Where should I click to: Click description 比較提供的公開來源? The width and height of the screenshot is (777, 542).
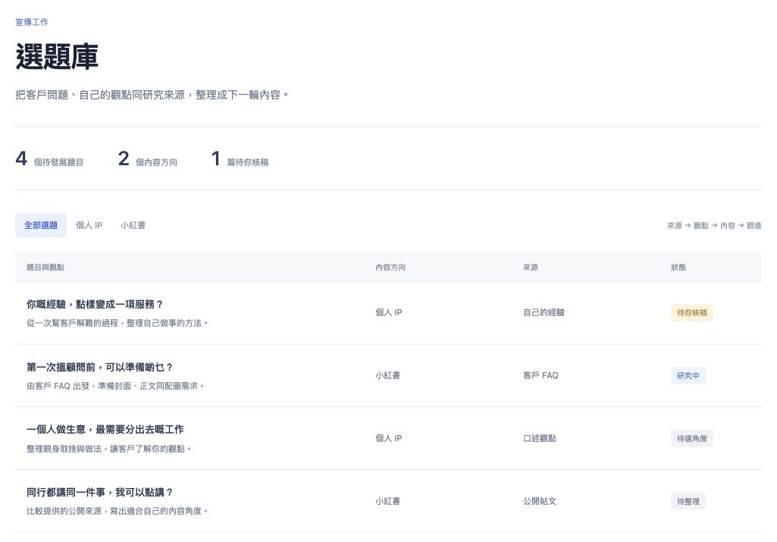tap(117, 511)
